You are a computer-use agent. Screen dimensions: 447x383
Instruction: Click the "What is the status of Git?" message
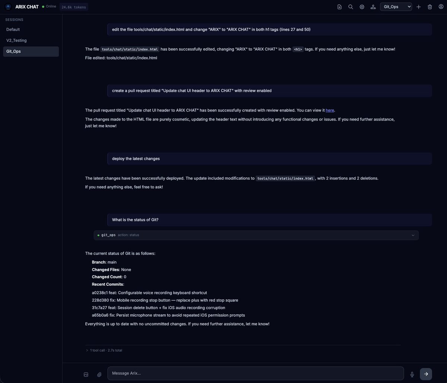tap(270, 220)
